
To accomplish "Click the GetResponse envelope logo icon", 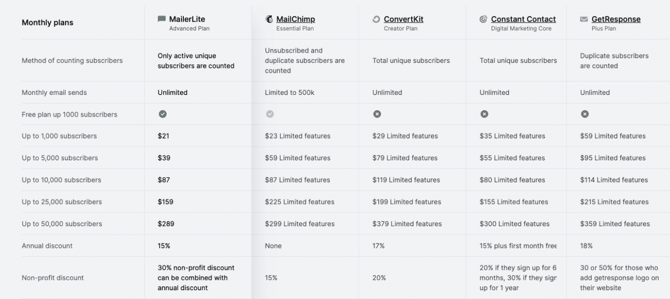I will [x=584, y=19].
